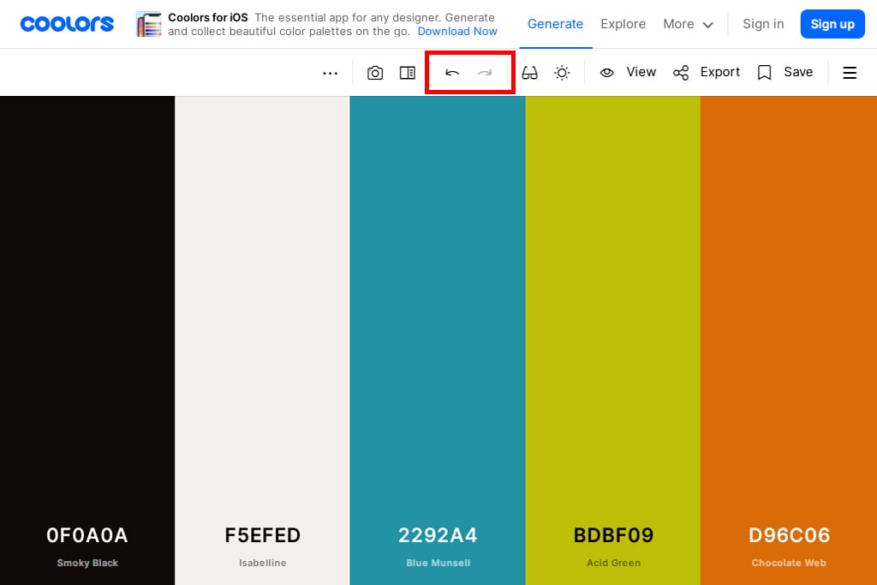
Task: Click the undo arrow icon
Action: (x=452, y=73)
